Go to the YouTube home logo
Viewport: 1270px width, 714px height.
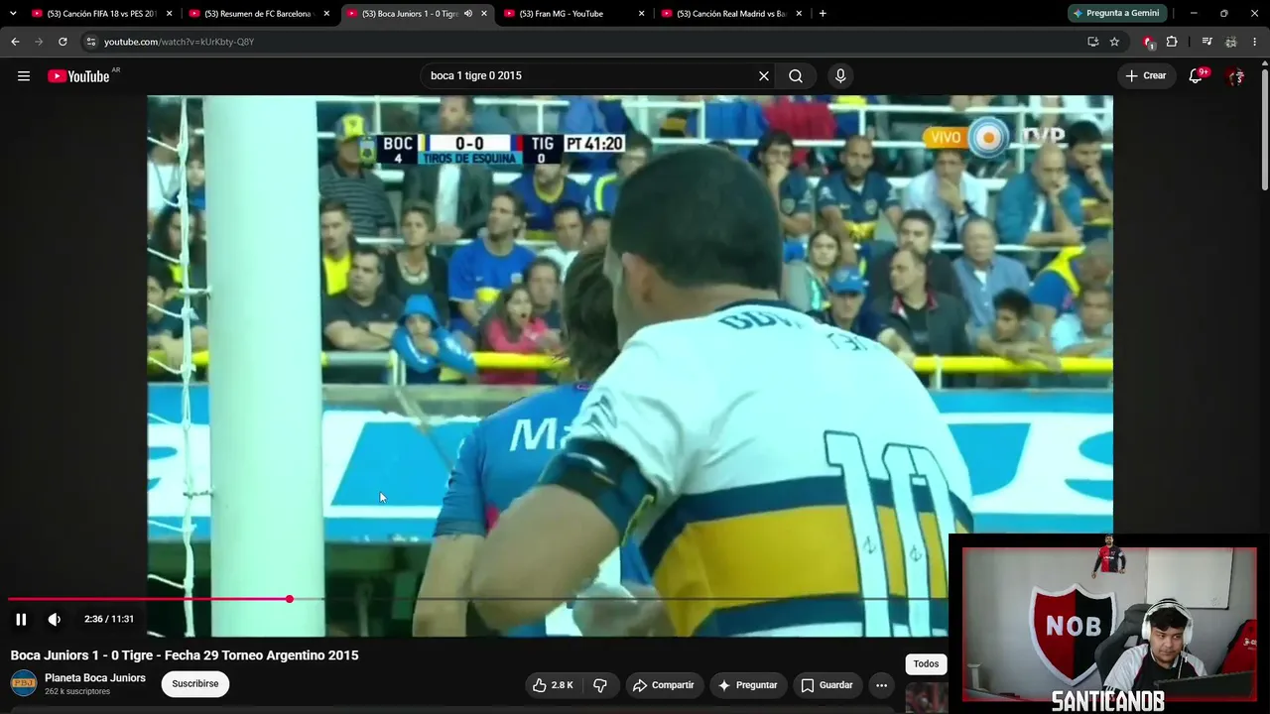tap(78, 76)
